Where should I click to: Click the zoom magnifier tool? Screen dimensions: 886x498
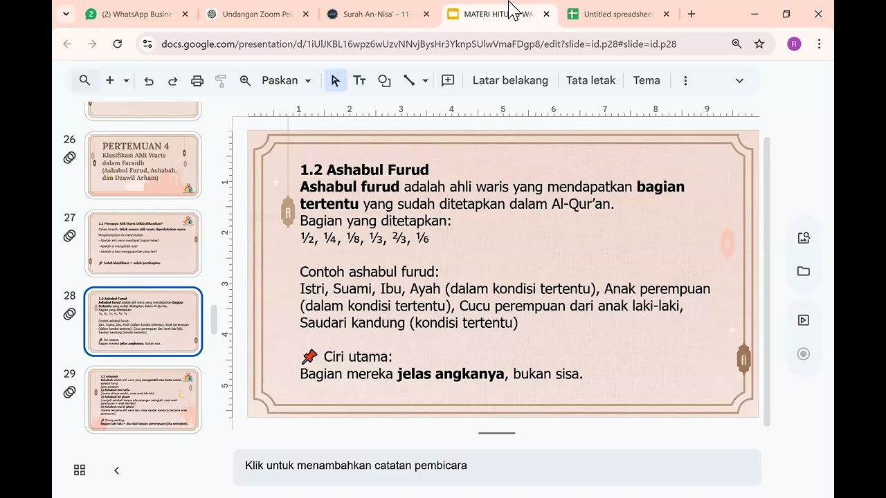[x=245, y=81]
